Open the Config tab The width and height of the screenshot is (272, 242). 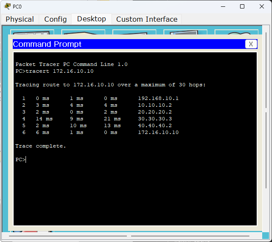point(55,19)
